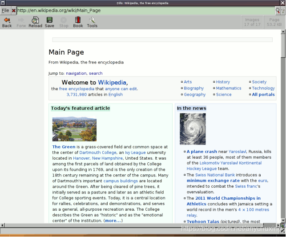The height and width of the screenshot is (237, 286).
Task: Open the minimum exchange rate link
Action: pos(213,181)
